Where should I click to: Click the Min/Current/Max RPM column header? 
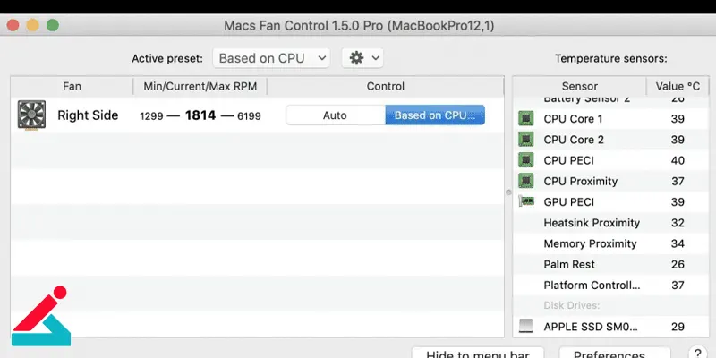[x=200, y=86]
